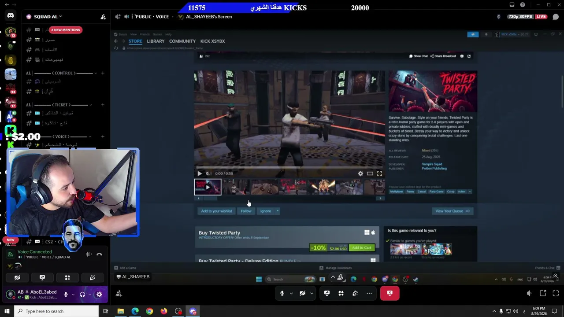Open the dropdown arrow next to Ignore
Viewport: 564px width, 317px height.
pos(278,211)
